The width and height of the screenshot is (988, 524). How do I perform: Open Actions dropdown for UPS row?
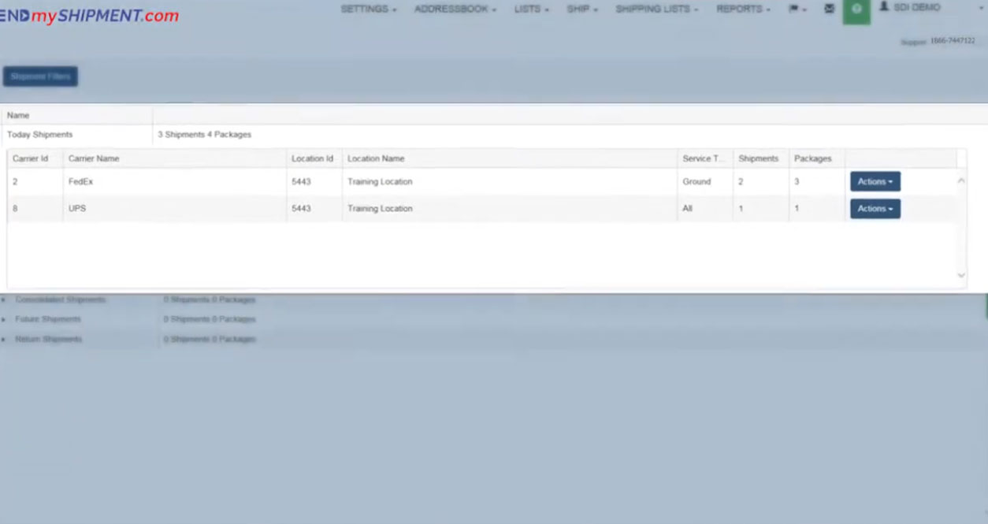[875, 209]
